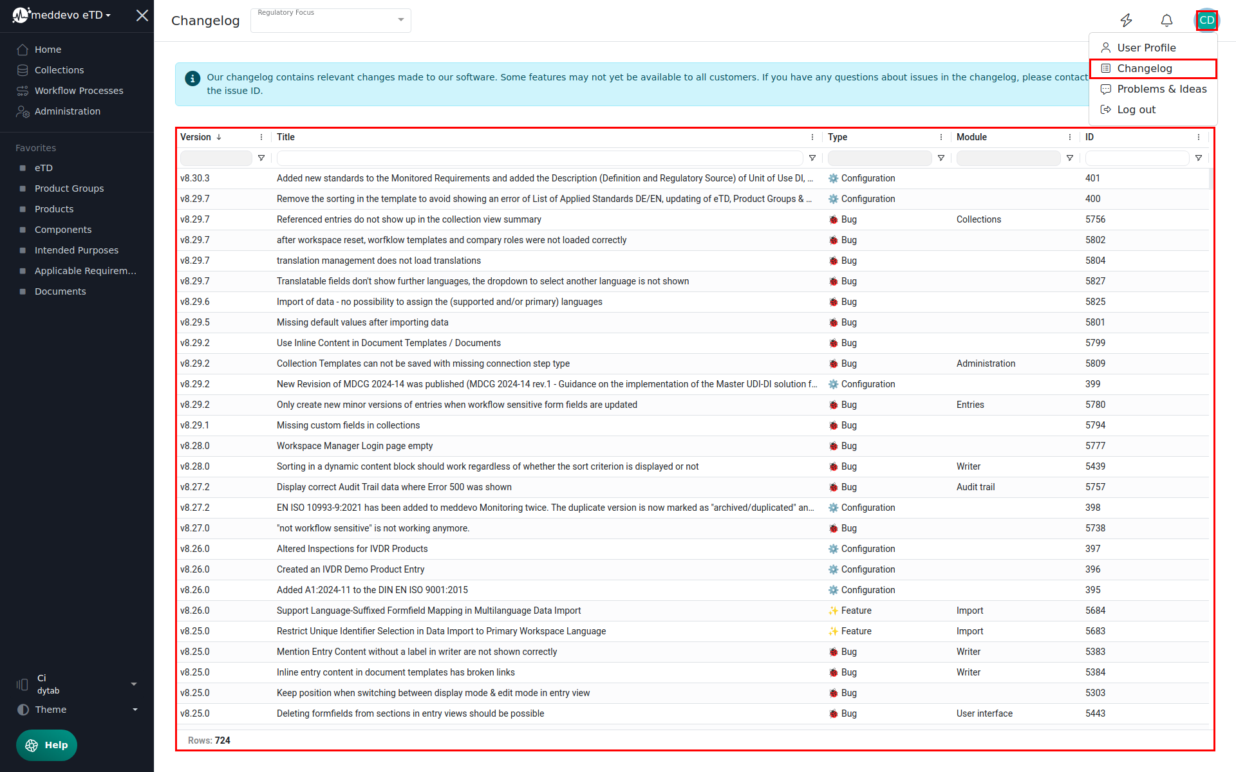Click the filter icon in Title column
The image size is (1236, 772).
point(812,158)
